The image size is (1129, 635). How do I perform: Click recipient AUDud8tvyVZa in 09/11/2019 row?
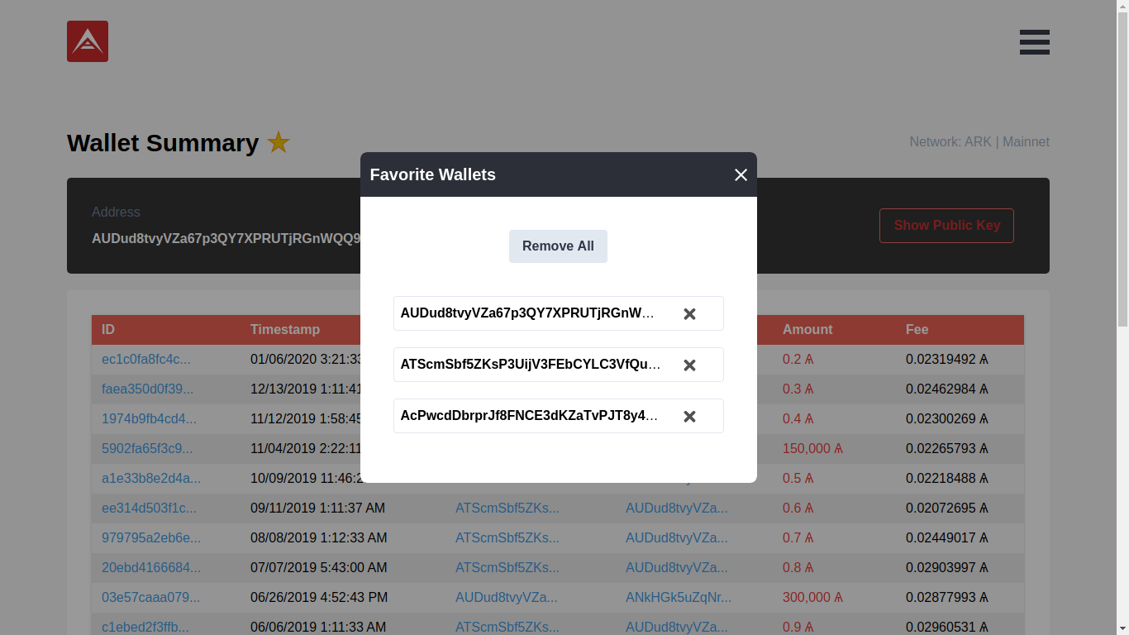(x=677, y=508)
